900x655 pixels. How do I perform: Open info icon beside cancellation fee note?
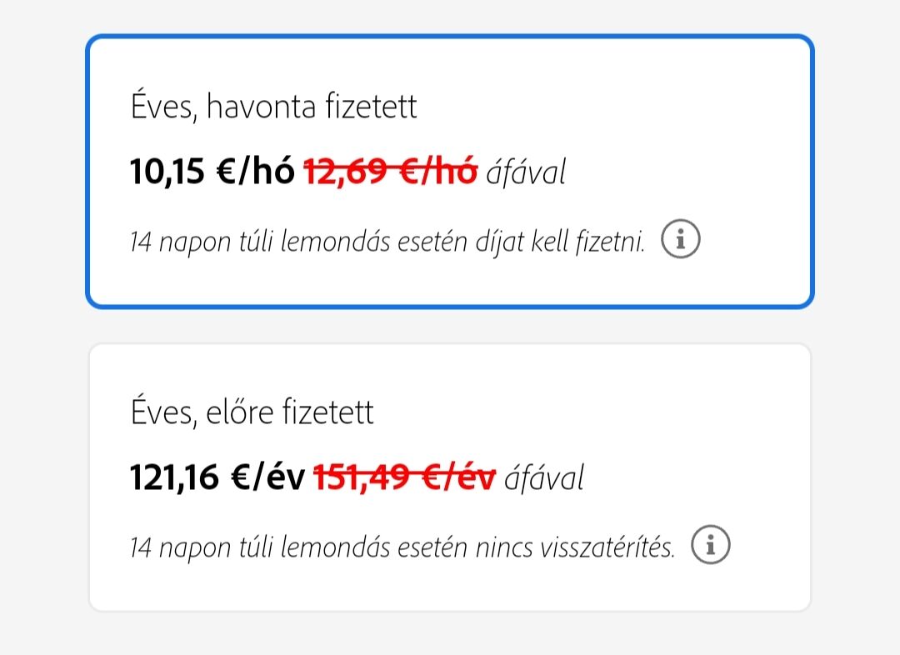(x=681, y=241)
